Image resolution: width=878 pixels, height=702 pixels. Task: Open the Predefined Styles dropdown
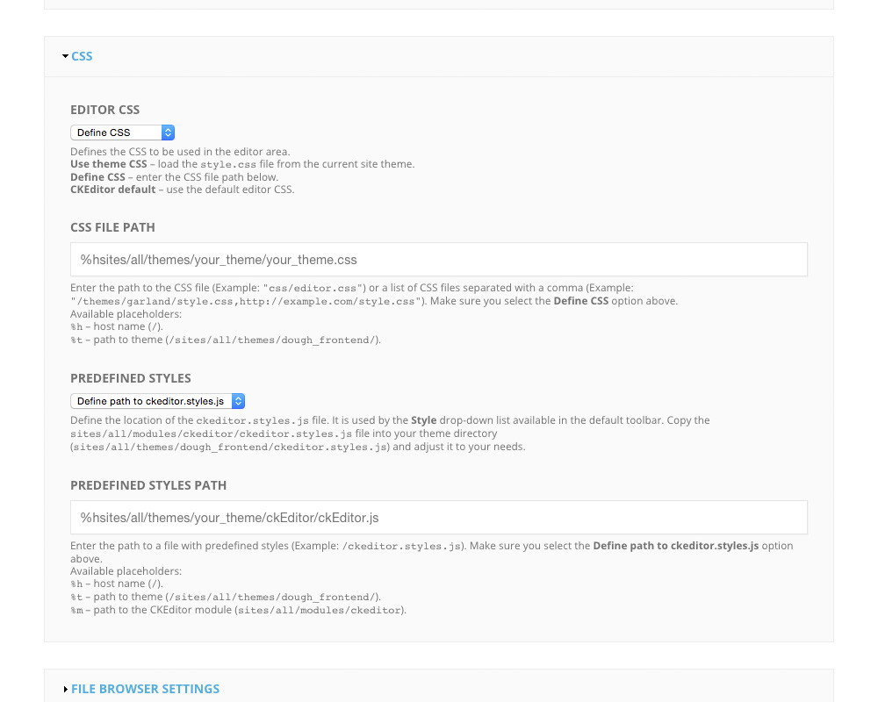pos(150,401)
